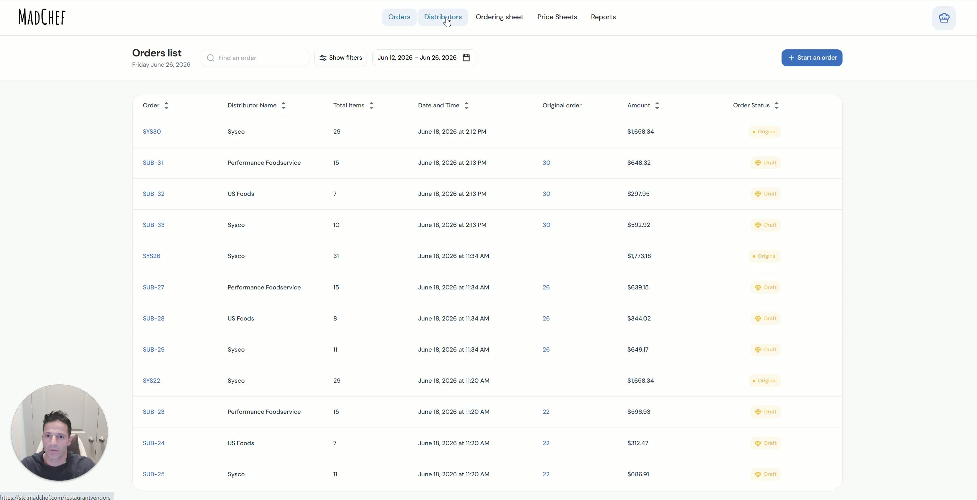Click Draft status badge for SUB-33
The width and height of the screenshot is (977, 500).
coord(765,225)
